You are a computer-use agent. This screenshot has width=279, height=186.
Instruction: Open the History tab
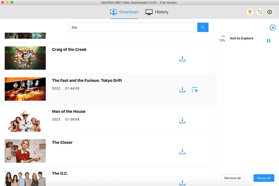(157, 12)
